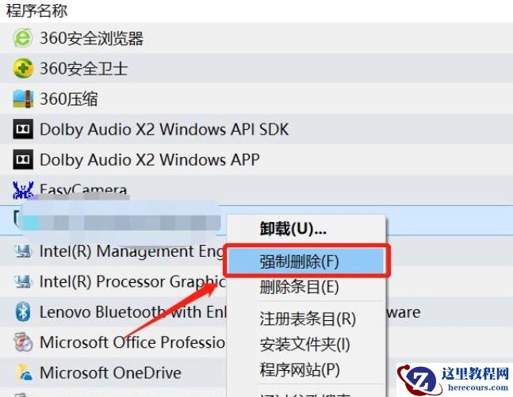Select the 360安全浏览器 row text
This screenshot has width=513, height=397.
(x=91, y=38)
